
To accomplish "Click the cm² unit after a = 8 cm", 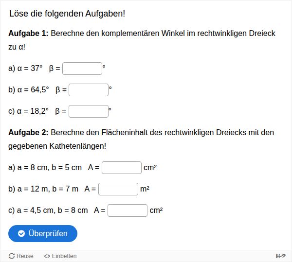I will coord(150,168).
